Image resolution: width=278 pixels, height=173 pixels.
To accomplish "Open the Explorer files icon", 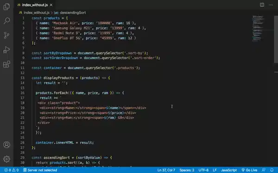I will point(6,6).
